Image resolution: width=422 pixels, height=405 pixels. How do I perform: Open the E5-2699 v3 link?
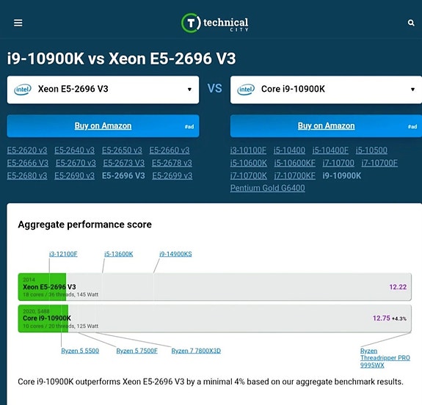coord(172,176)
